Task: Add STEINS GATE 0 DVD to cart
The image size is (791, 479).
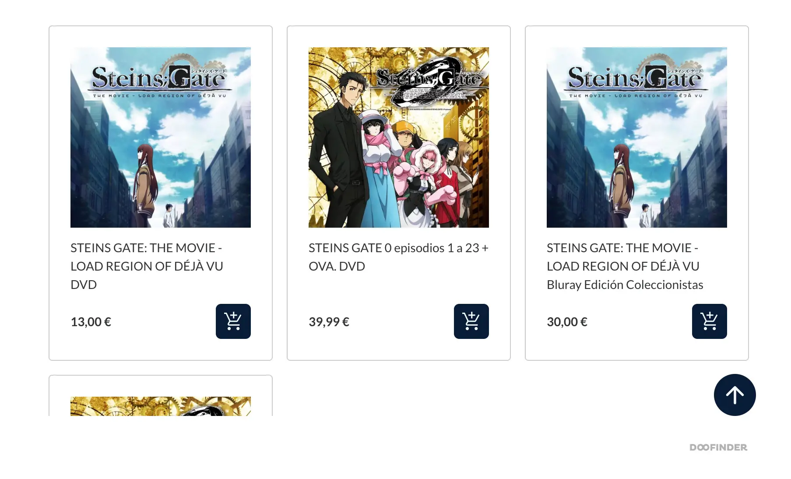Action: pyautogui.click(x=471, y=321)
